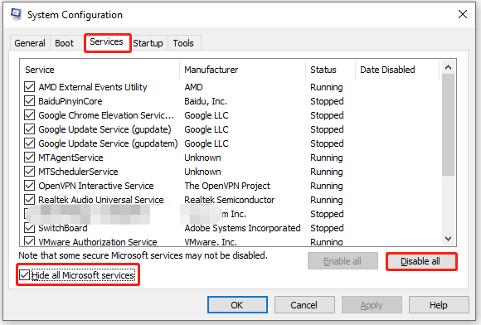Open the Tools tab
The width and height of the screenshot is (481, 325).
[183, 43]
